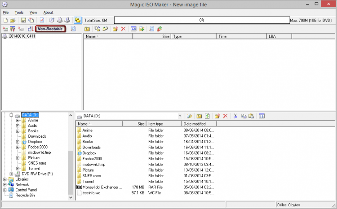This screenshot has width=337, height=209.
Task: Open the View menu
Action: (33, 13)
